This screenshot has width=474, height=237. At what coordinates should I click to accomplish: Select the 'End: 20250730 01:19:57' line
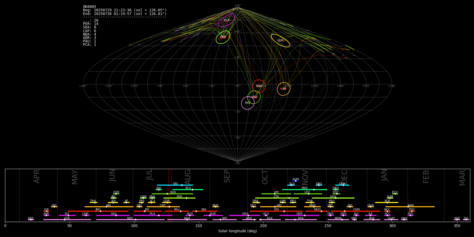(125, 14)
